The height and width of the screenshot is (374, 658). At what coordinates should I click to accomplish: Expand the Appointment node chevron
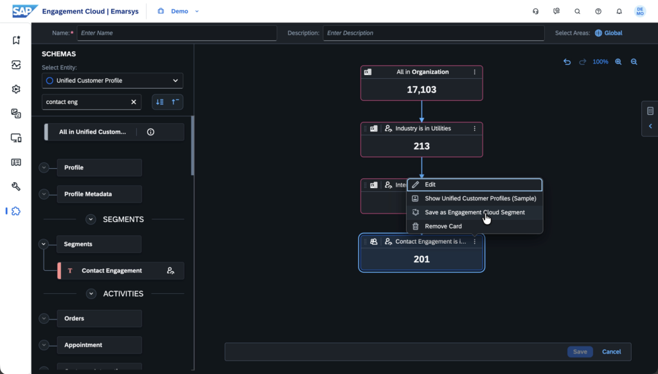click(44, 345)
